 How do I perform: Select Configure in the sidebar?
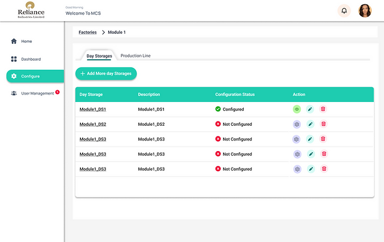35,76
